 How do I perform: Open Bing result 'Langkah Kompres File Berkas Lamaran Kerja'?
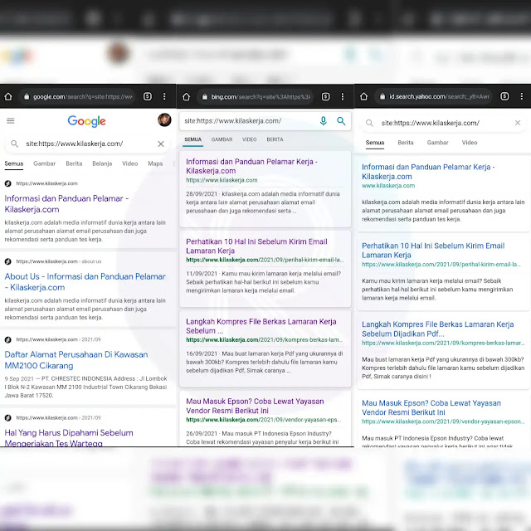[x=261, y=326]
